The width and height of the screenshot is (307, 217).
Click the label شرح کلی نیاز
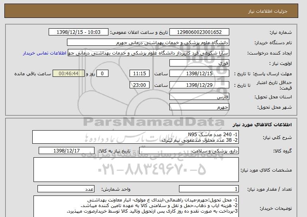278,137
